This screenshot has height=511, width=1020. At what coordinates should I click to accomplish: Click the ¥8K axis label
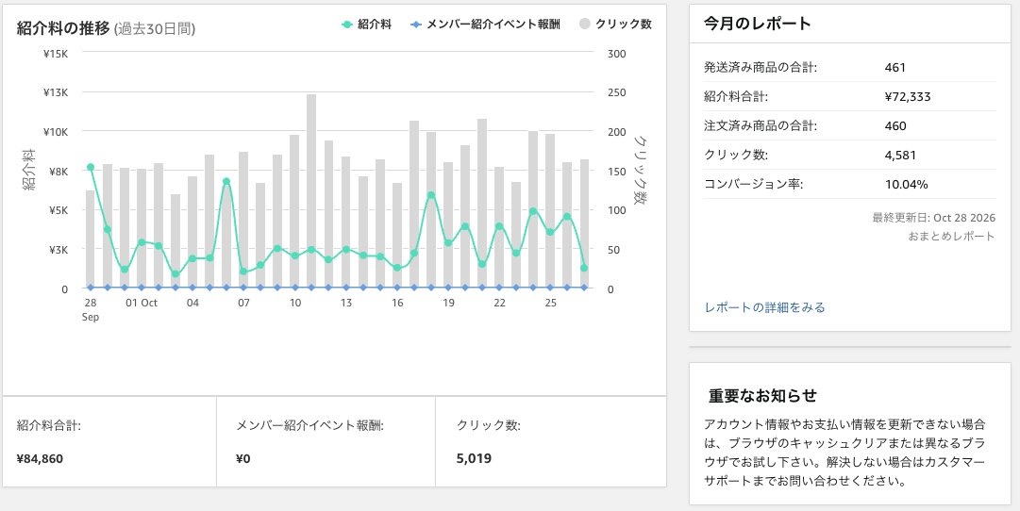click(x=58, y=172)
